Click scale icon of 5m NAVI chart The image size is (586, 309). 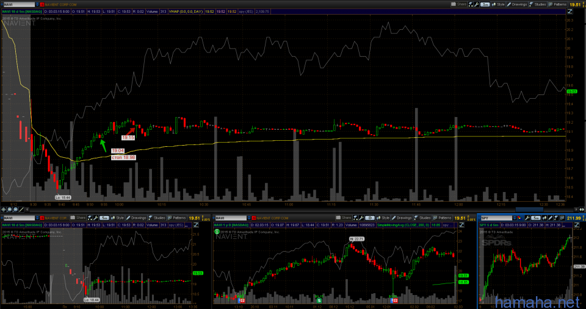[196, 225]
